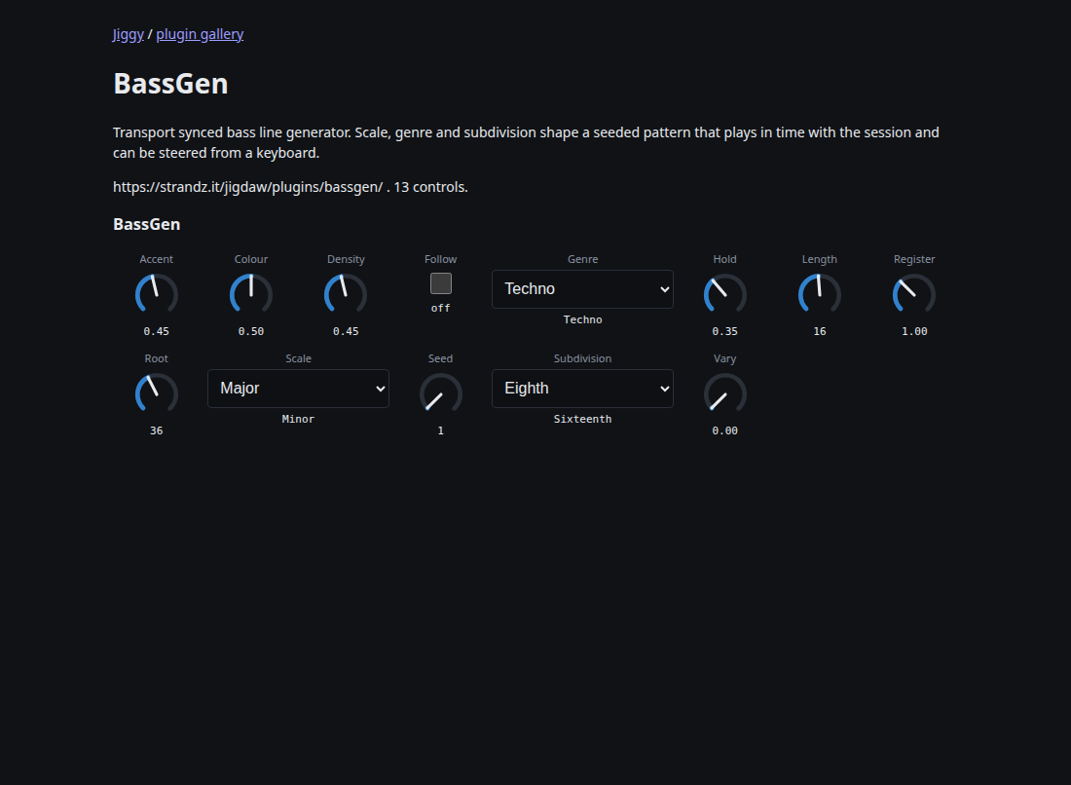Click the Register knob
Image resolution: width=1071 pixels, height=785 pixels.
[914, 294]
